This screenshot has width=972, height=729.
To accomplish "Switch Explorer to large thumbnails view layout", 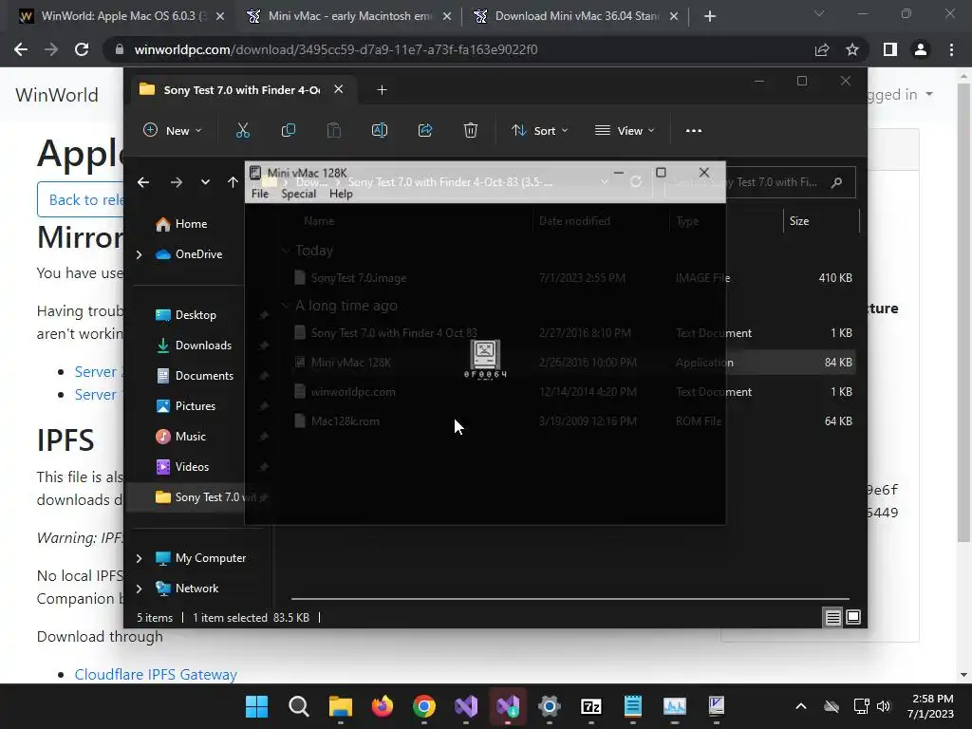I will click(853, 618).
